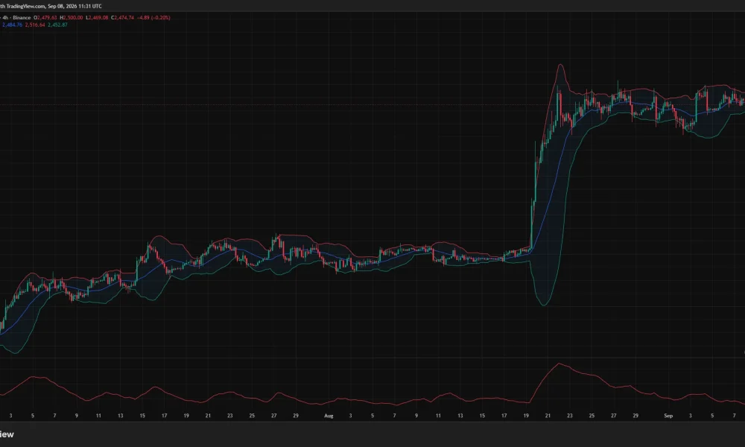Click the open value 2,479.63
Screen dimensions: 745x447
click(x=47, y=18)
